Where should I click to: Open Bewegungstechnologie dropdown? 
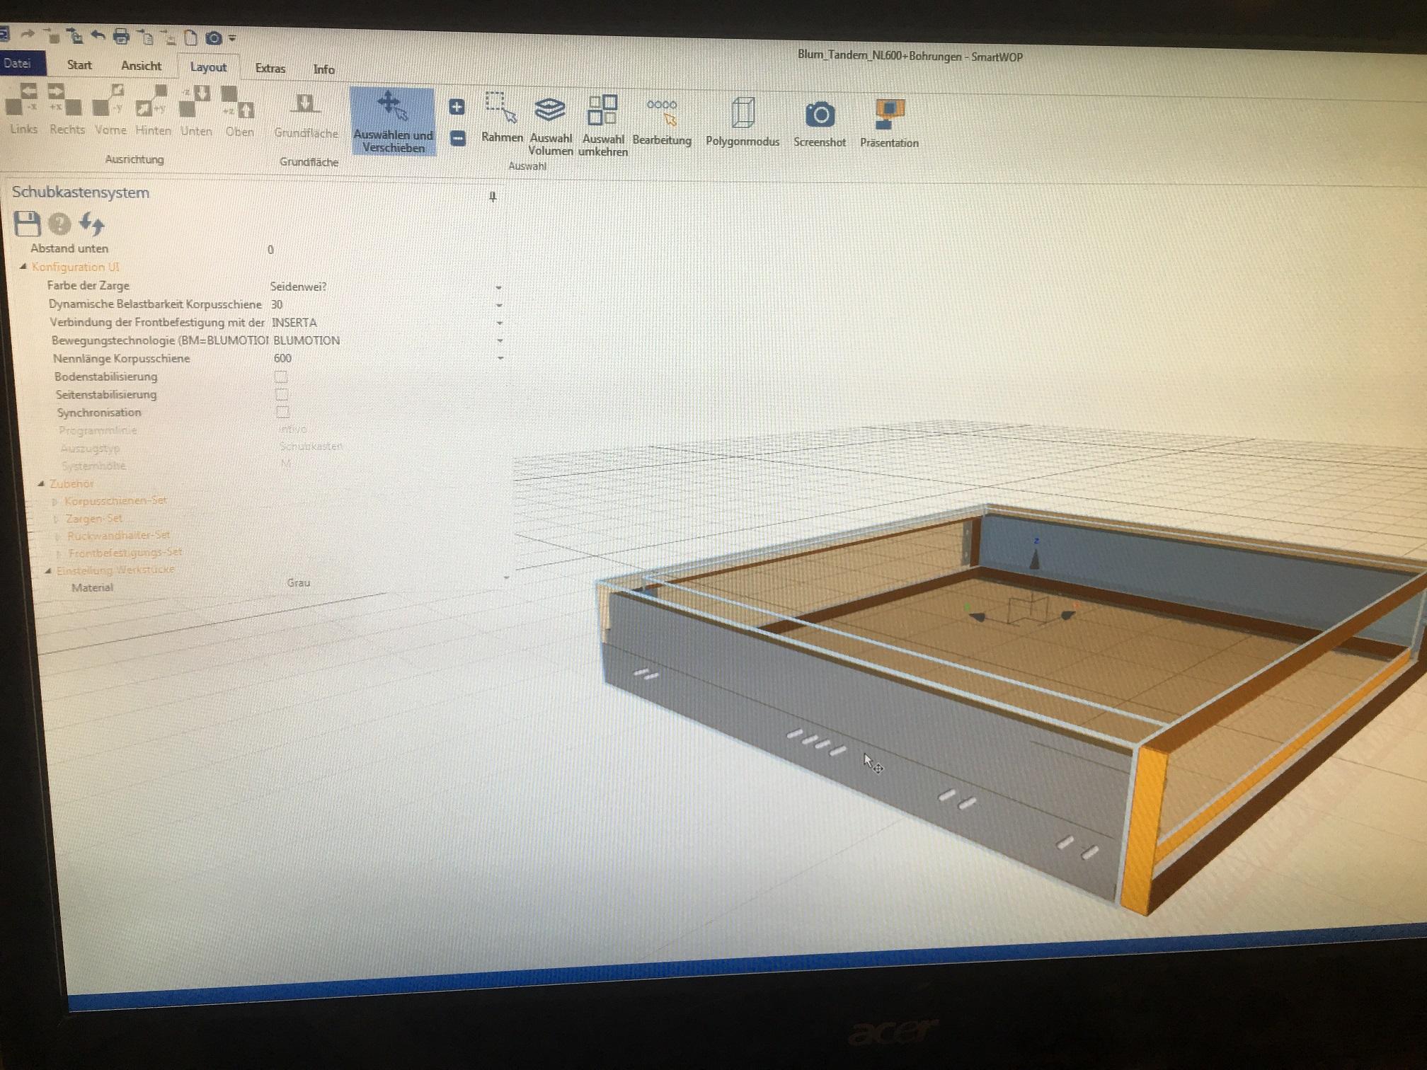pyautogui.click(x=500, y=341)
